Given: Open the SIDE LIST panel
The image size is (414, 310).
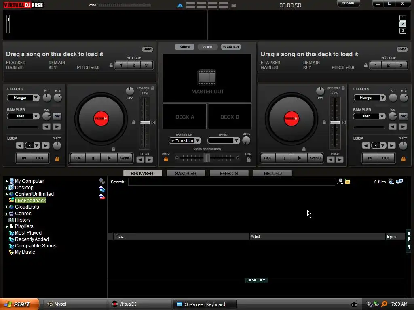Looking at the screenshot, I should tap(256, 280).
